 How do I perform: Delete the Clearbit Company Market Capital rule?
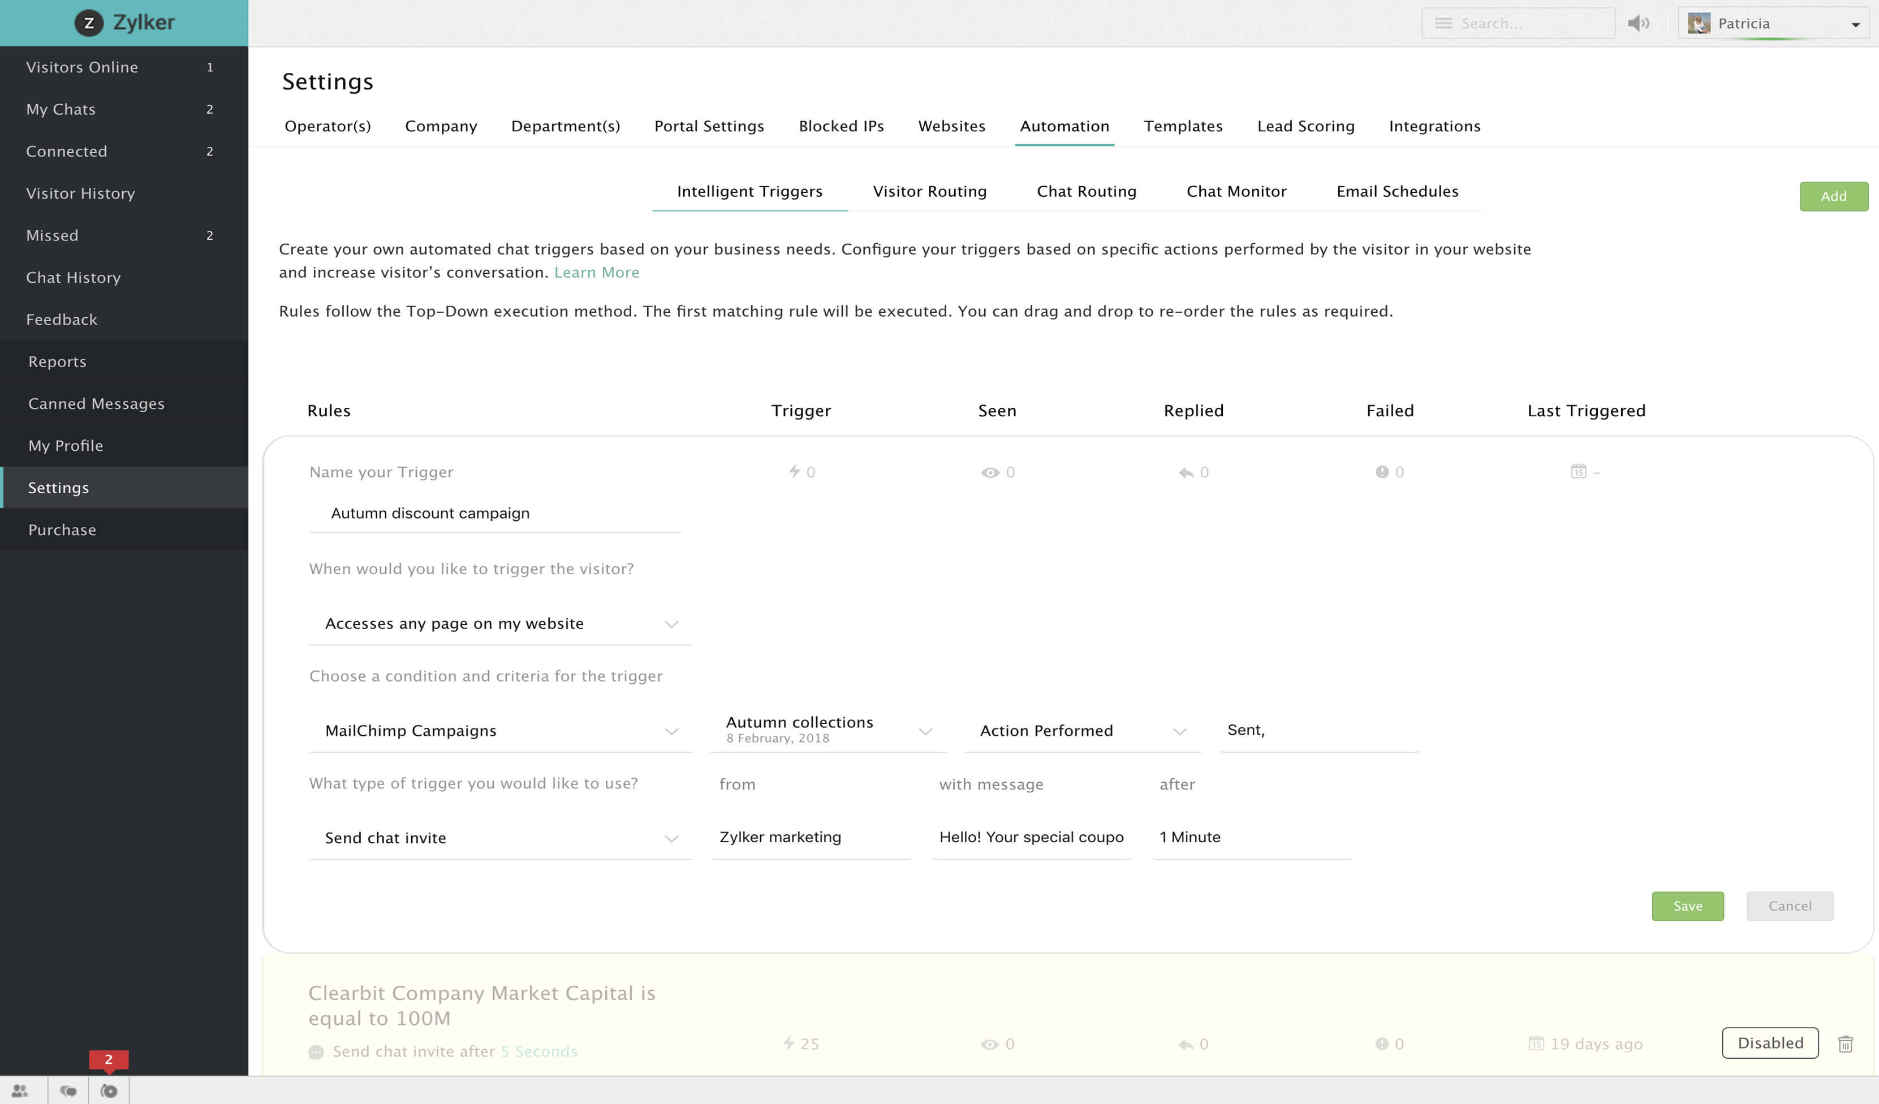(1846, 1043)
